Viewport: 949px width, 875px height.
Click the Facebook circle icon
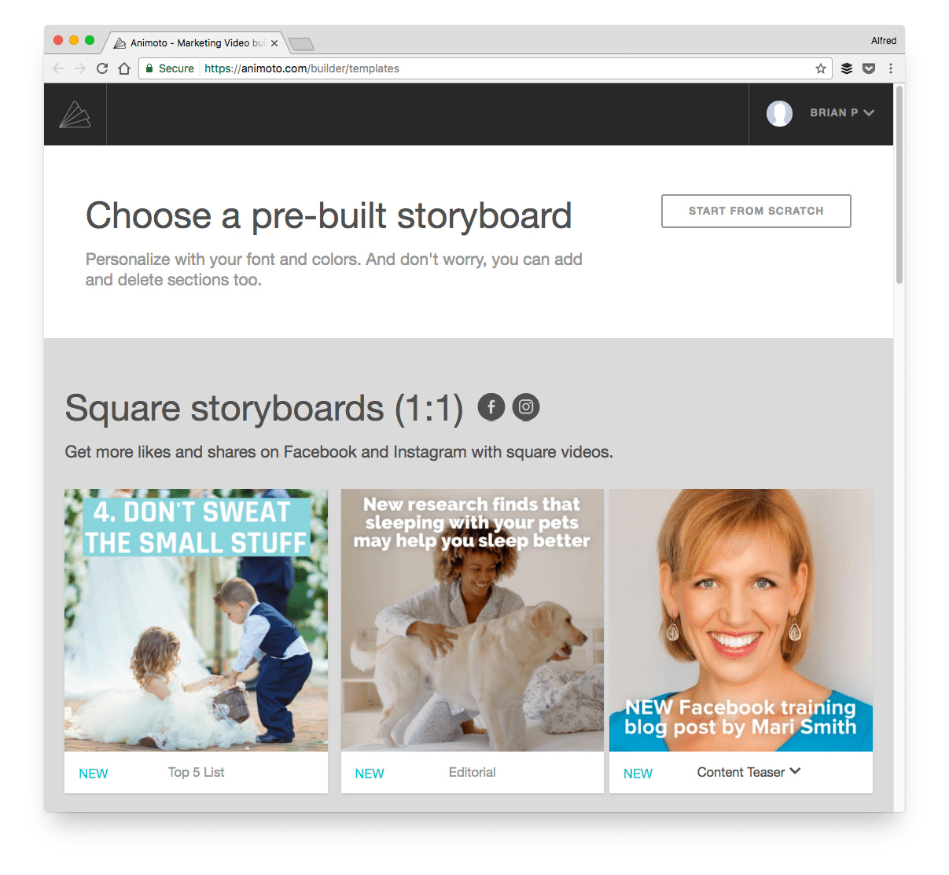point(491,406)
